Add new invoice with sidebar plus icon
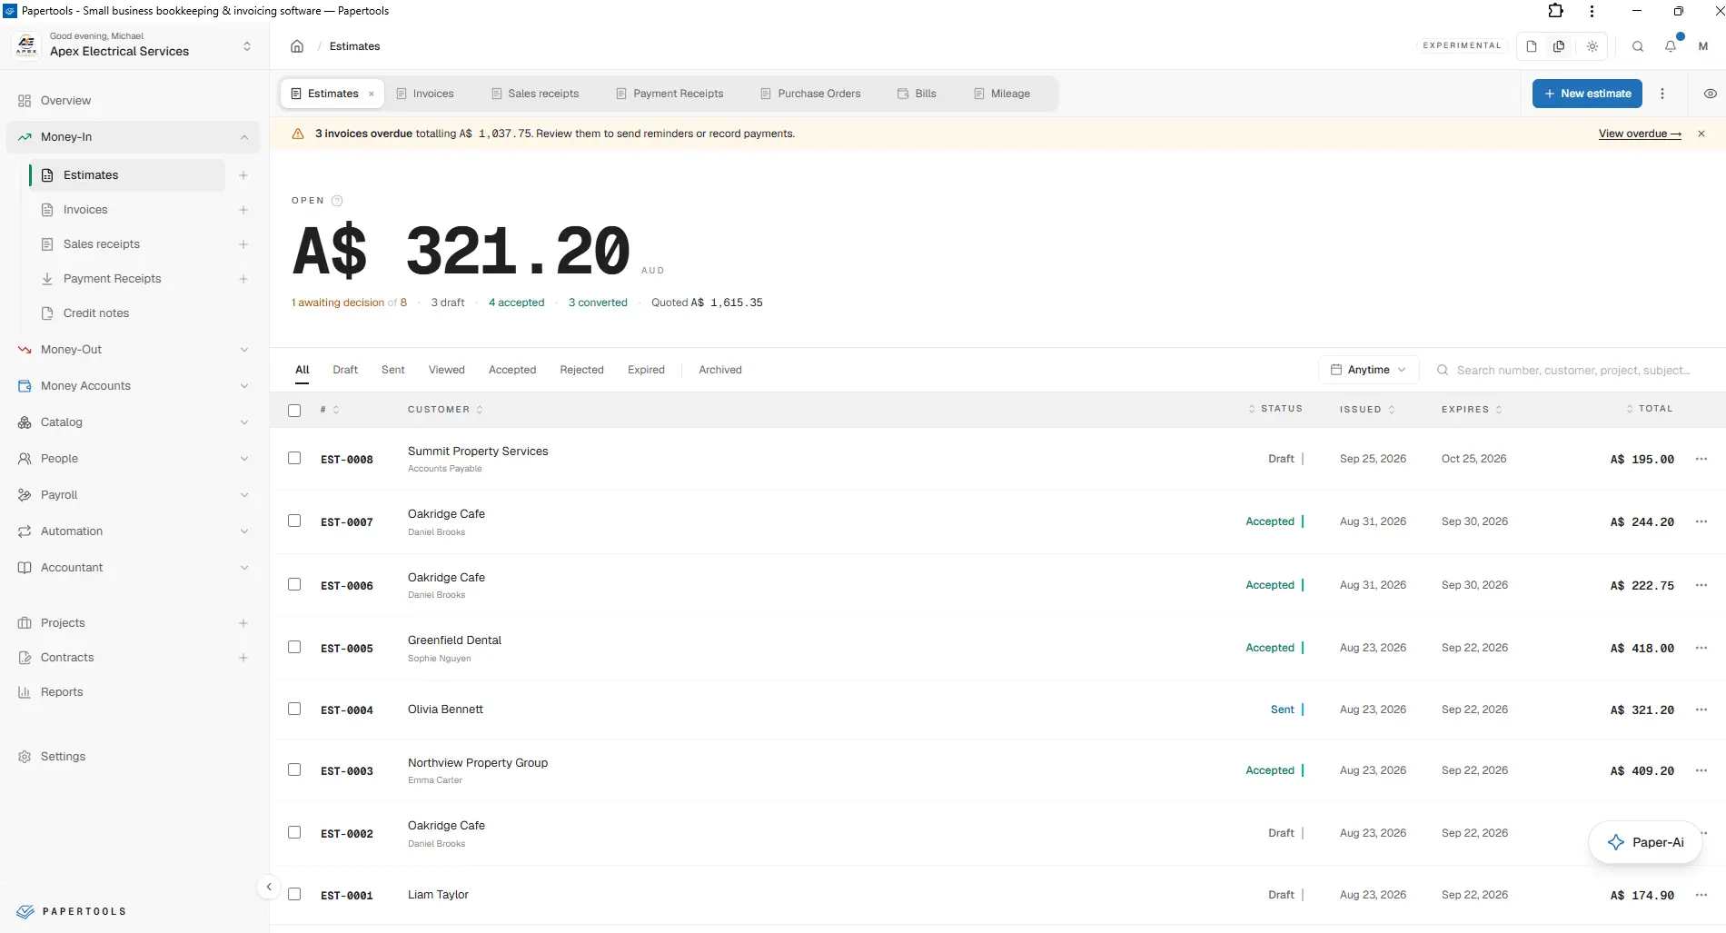The image size is (1726, 933). (x=243, y=210)
